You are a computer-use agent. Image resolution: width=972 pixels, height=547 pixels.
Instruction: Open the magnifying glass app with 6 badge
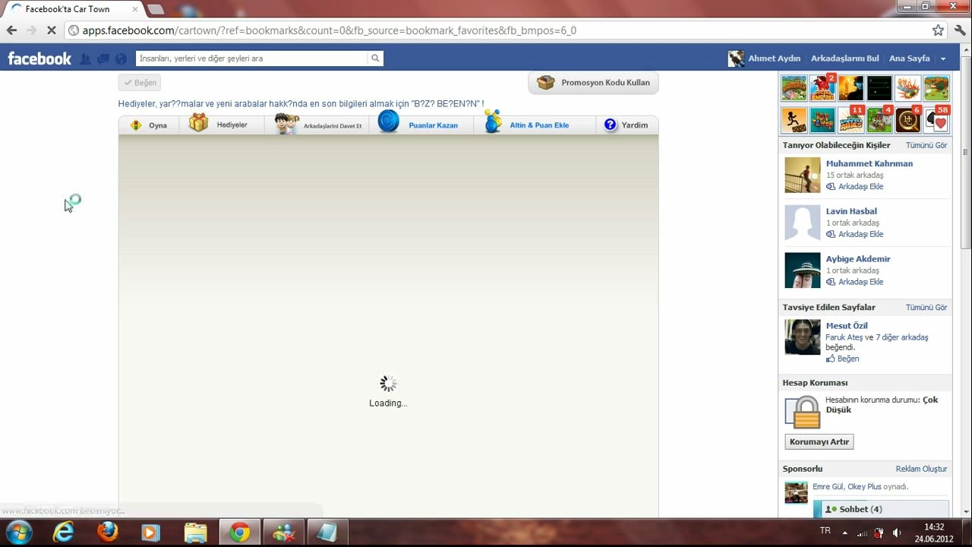point(908,121)
